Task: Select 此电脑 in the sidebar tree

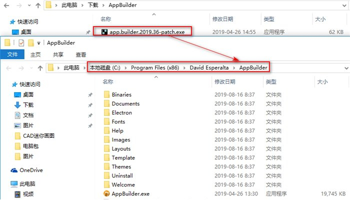Action: click(x=27, y=184)
